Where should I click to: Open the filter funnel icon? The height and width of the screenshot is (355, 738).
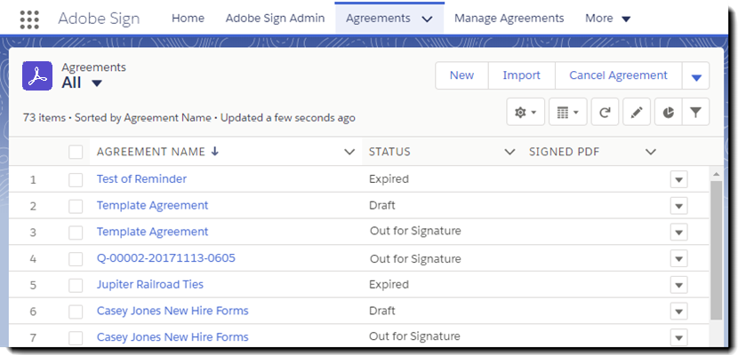[695, 112]
